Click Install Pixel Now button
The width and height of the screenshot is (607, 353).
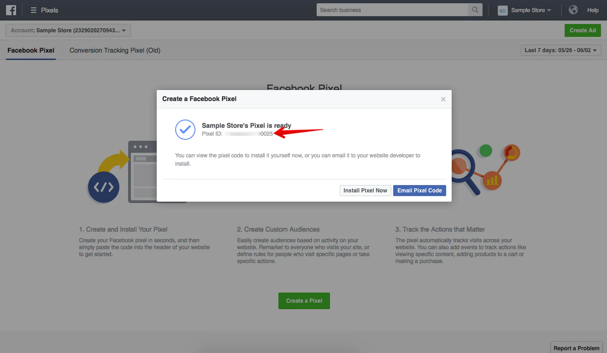365,191
